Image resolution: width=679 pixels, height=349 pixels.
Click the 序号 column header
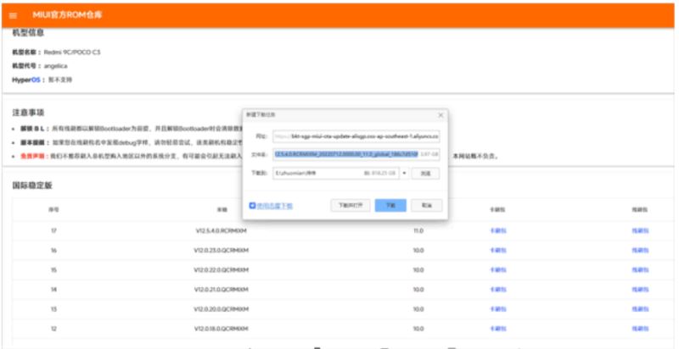click(x=53, y=209)
